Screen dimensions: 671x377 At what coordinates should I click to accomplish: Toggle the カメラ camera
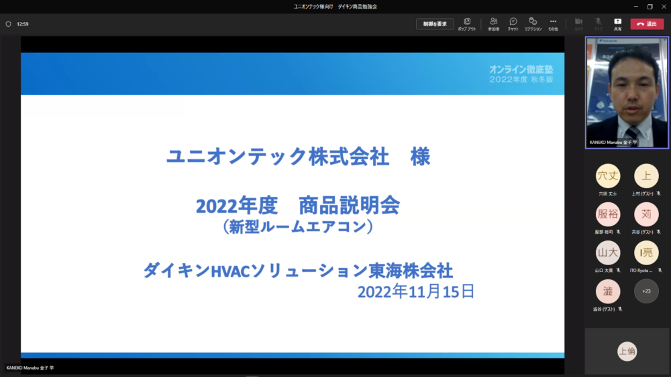[578, 24]
